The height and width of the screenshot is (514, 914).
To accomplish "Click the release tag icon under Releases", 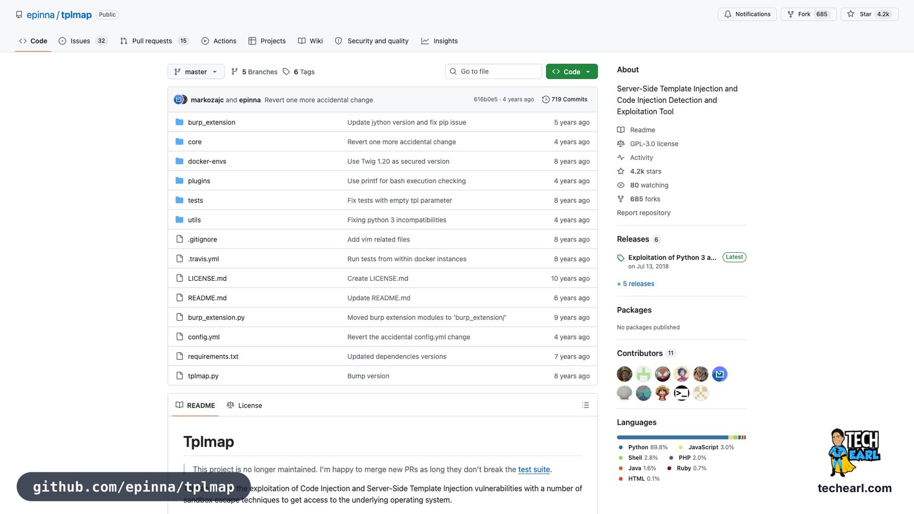I will coord(621,258).
